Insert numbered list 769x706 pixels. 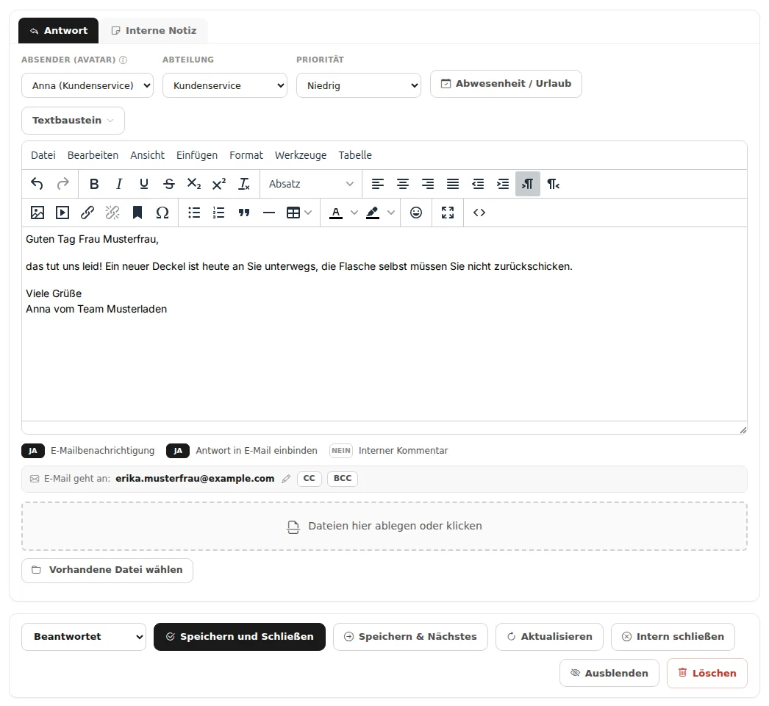point(219,213)
